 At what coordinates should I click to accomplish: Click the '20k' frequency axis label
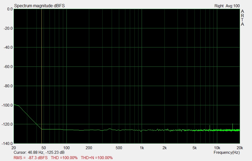pyautogui.click(x=240, y=148)
